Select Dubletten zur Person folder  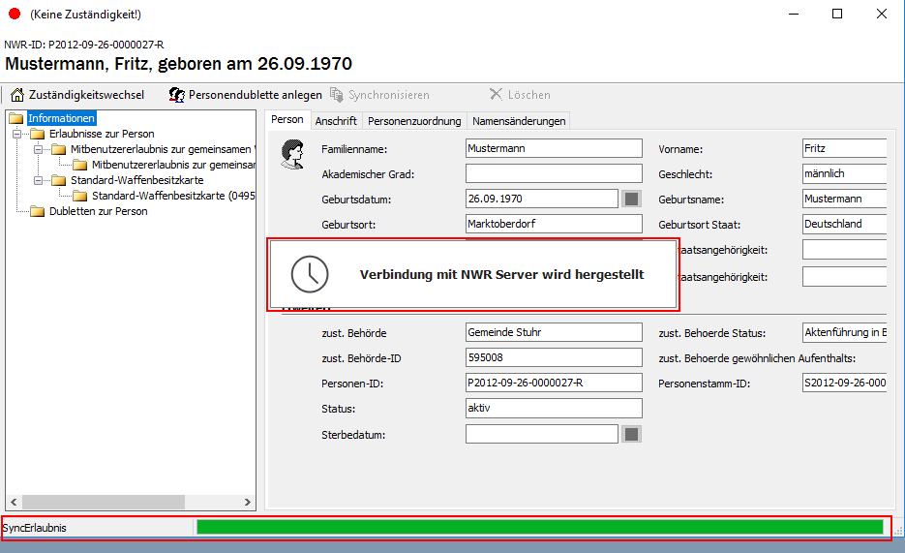coord(98,211)
